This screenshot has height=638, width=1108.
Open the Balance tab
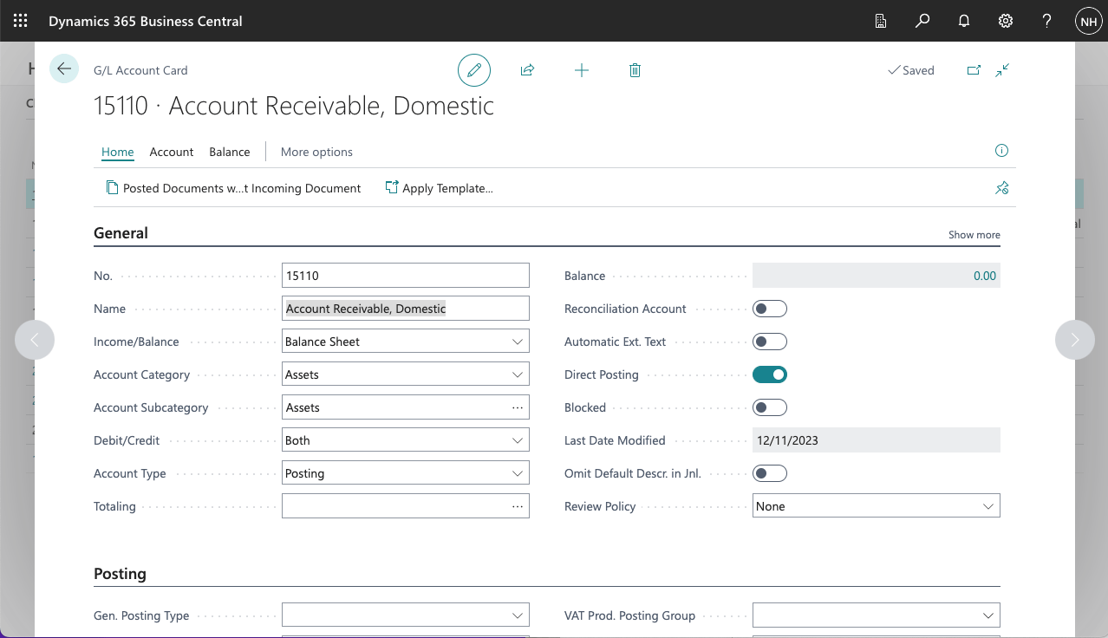[230, 152]
